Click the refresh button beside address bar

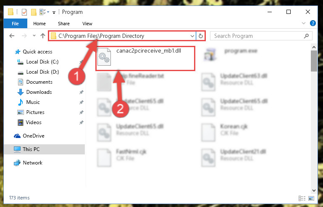tap(200, 36)
